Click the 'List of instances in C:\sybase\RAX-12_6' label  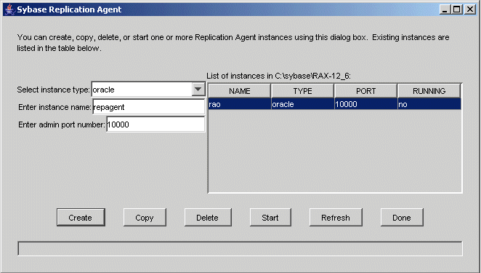point(278,76)
